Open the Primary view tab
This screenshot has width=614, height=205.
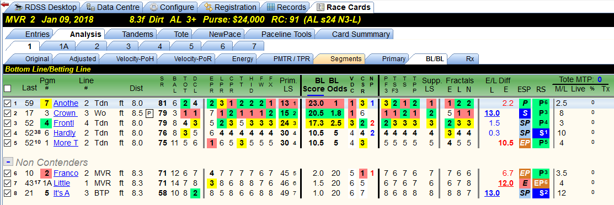pos(393,59)
